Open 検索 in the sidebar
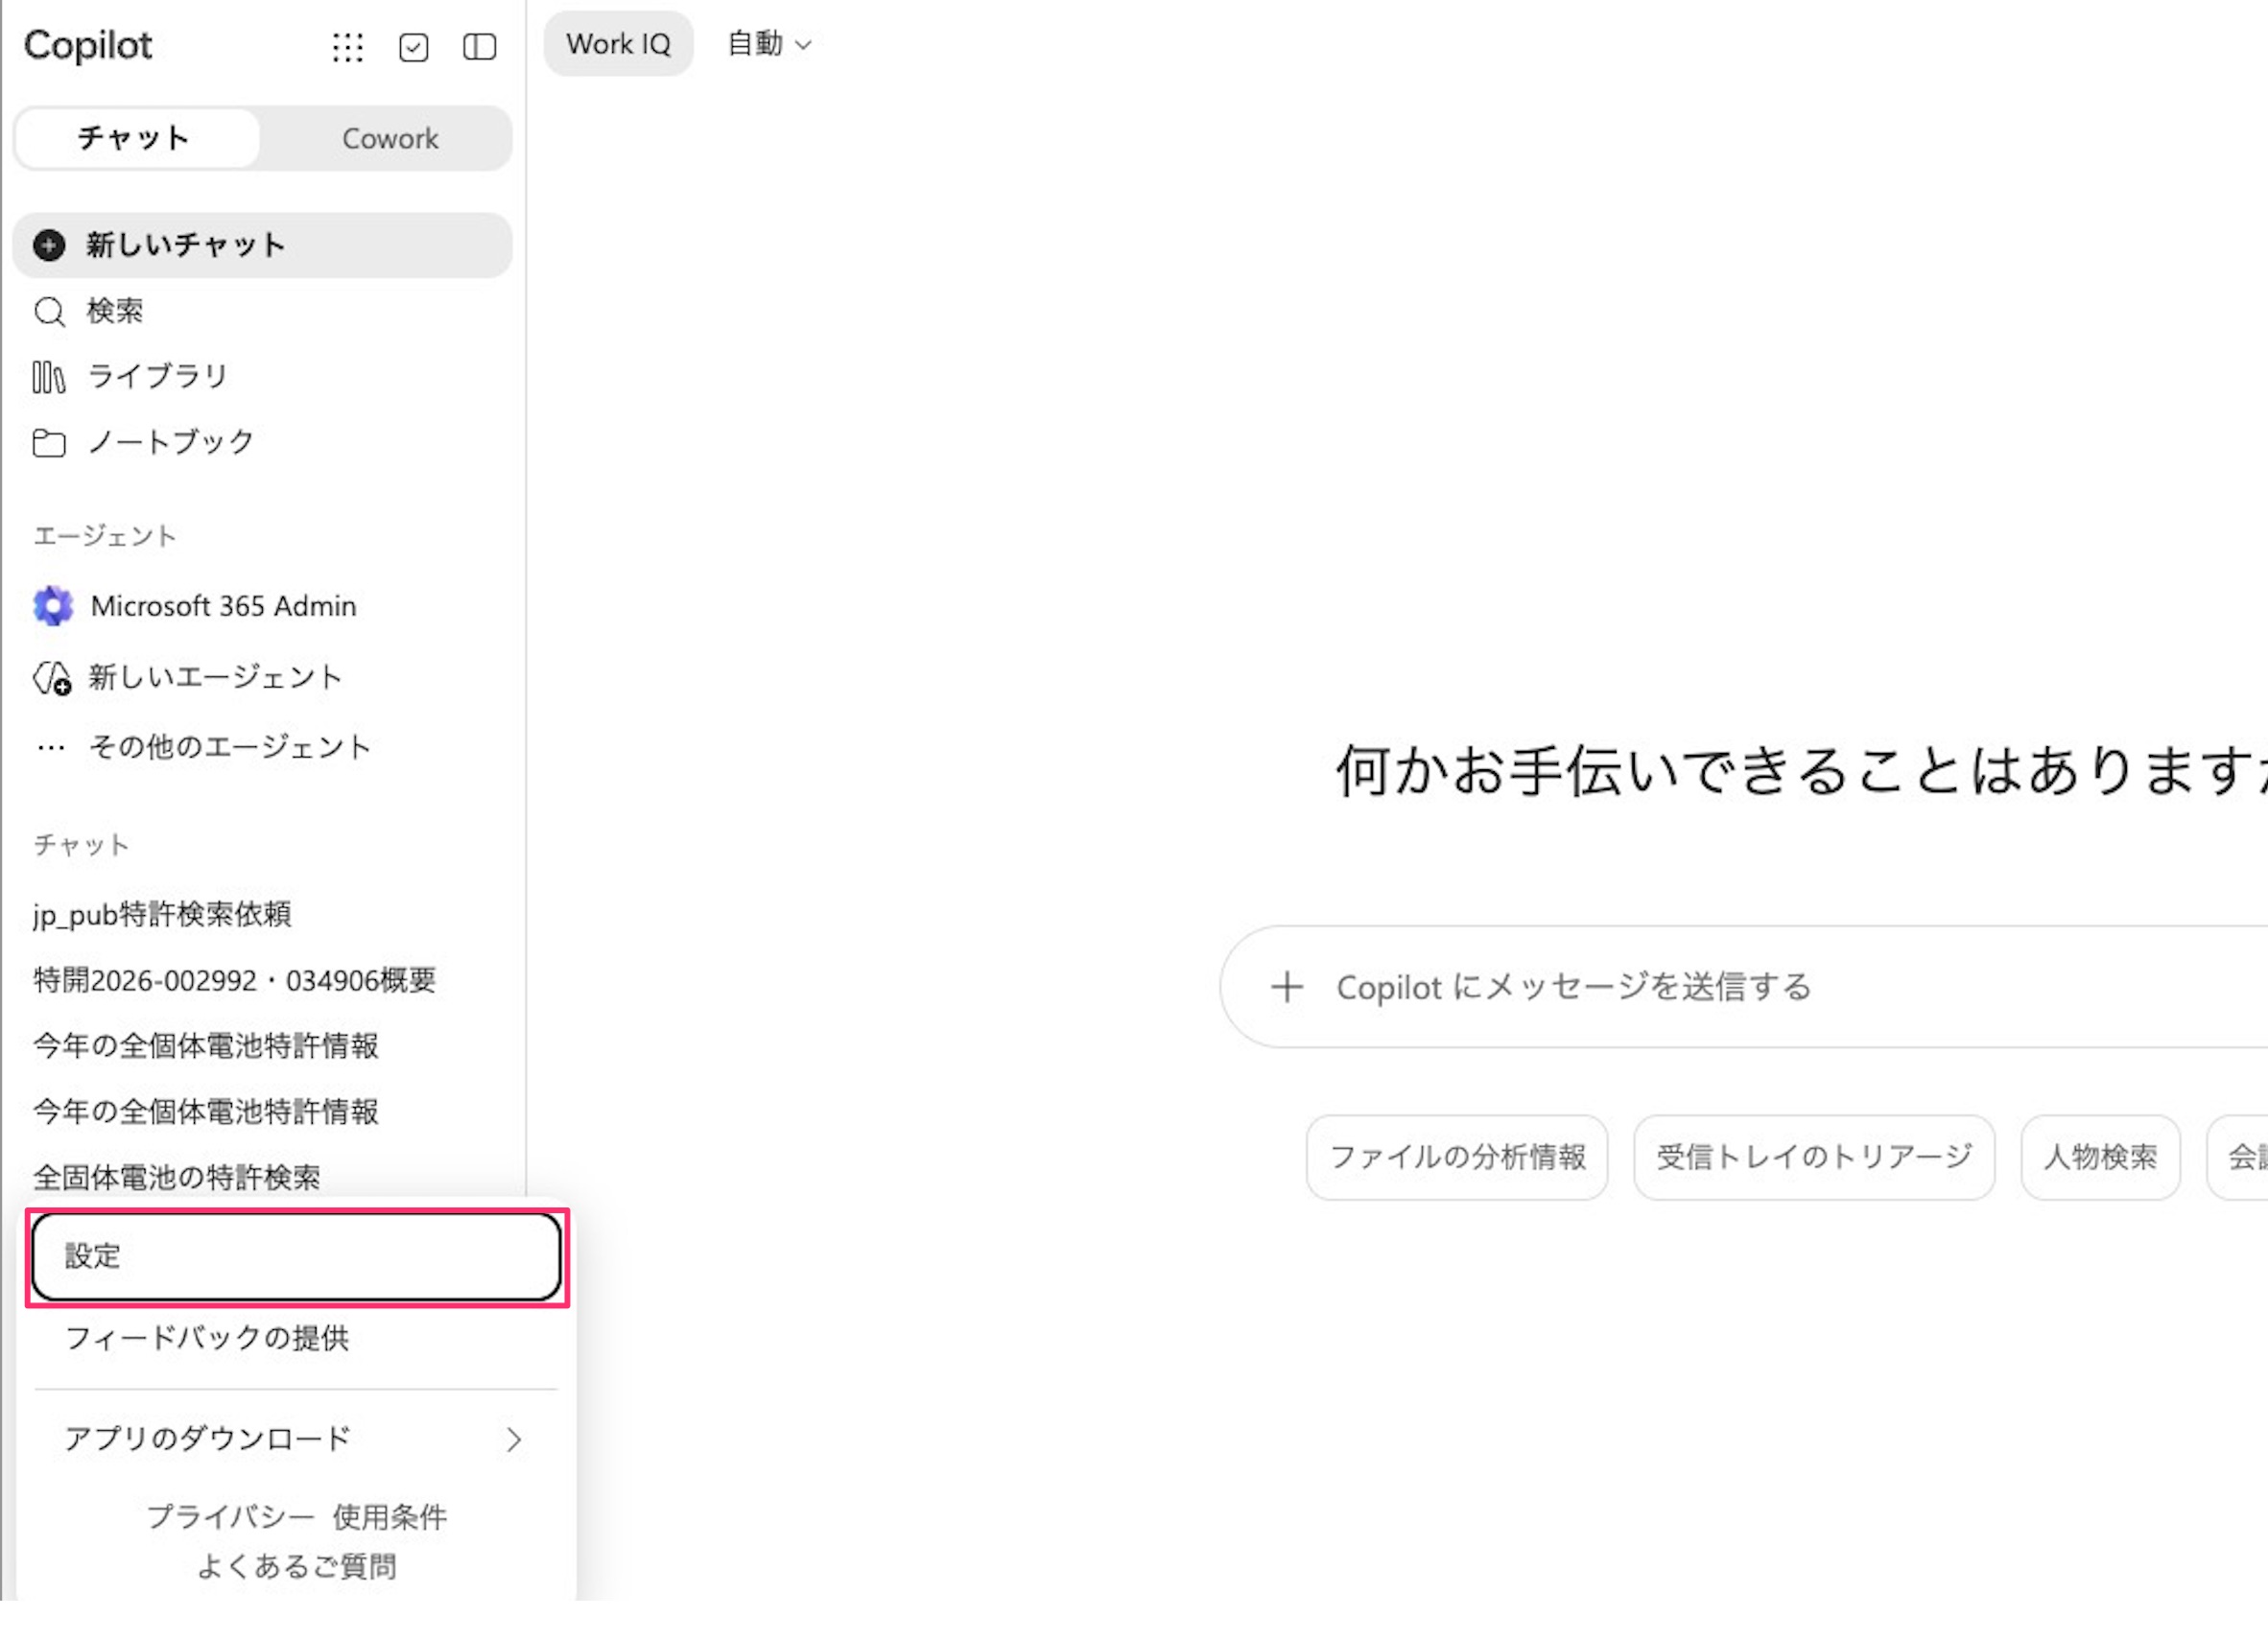This screenshot has height=1640, width=2268. (262, 311)
